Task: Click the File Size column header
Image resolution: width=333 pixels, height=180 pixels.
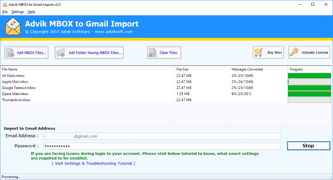Action: pos(202,69)
